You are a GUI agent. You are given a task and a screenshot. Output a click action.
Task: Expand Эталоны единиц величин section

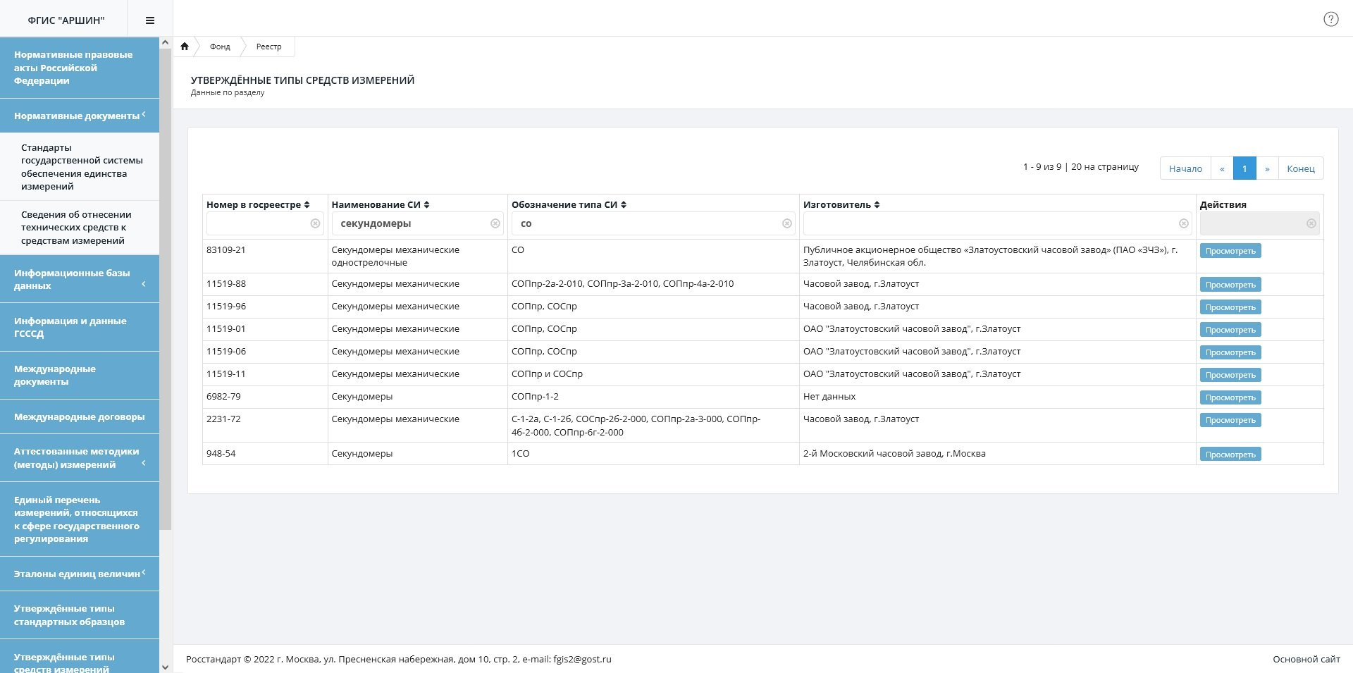[x=79, y=574]
